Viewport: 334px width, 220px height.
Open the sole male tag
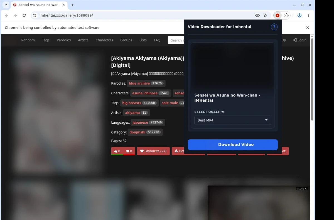click(x=172, y=103)
